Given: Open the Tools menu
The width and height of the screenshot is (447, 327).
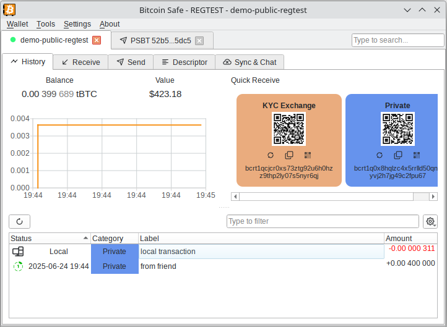Looking at the screenshot, I should [46, 24].
